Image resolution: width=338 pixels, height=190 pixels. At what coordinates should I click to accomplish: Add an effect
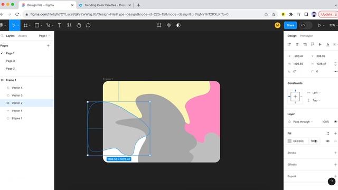click(335, 165)
